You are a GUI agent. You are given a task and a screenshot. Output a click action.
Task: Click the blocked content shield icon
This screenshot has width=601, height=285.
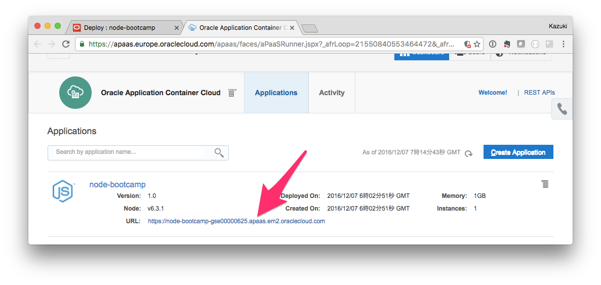click(467, 44)
